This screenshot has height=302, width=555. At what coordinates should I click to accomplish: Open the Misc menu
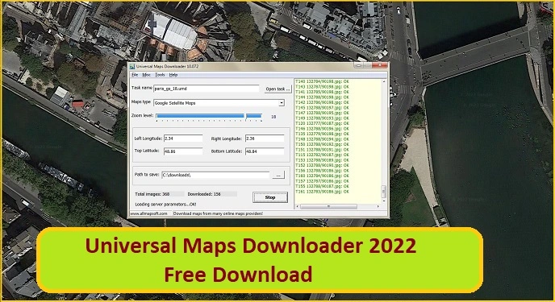146,75
